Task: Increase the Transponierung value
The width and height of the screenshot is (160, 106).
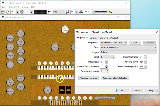Action: [145, 56]
